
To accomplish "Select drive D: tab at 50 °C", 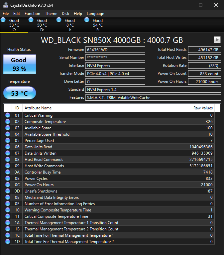I will [x=42, y=25].
